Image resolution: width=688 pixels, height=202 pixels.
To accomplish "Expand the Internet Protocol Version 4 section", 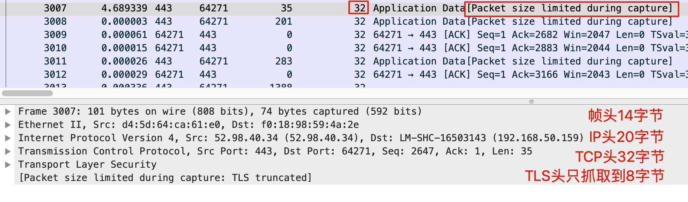I will tap(7, 138).
